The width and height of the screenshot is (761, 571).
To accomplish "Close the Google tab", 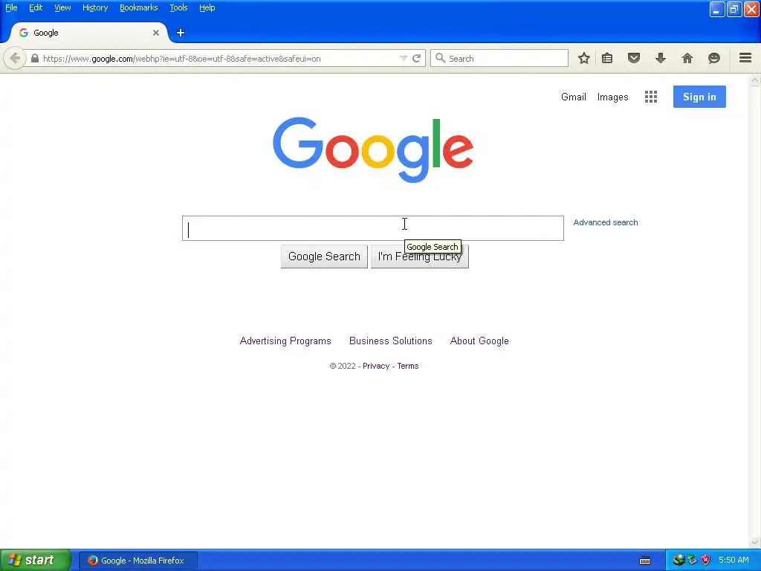I will tap(156, 33).
